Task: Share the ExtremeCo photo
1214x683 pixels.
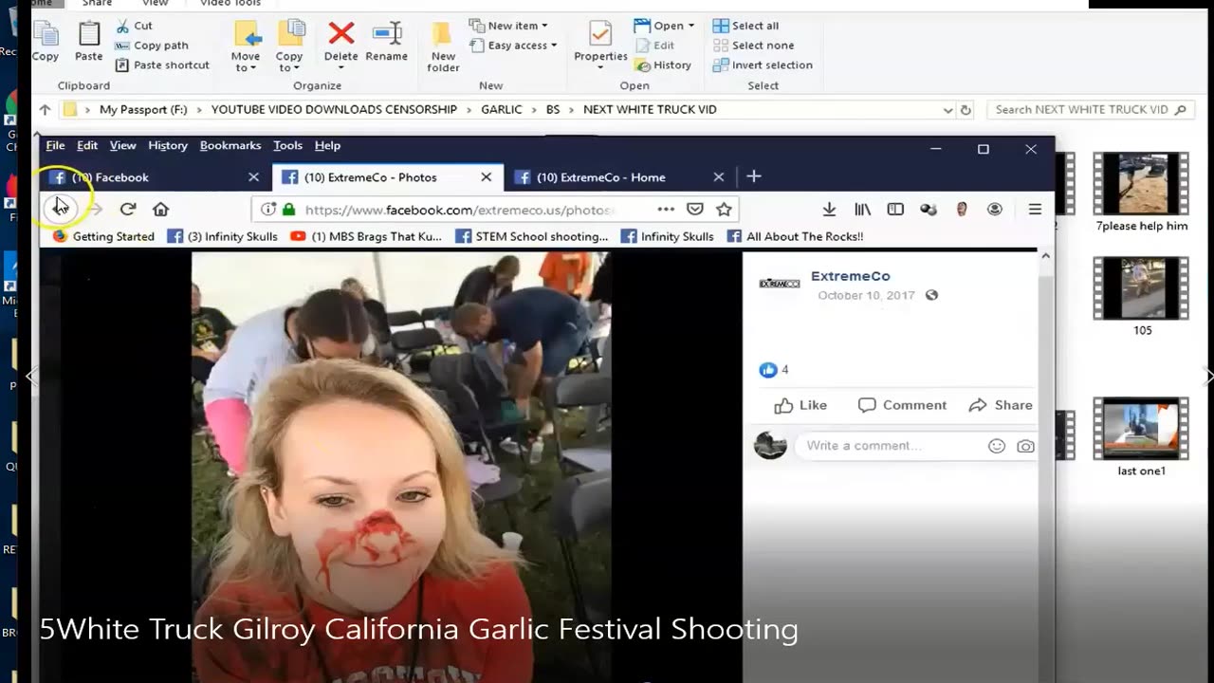Action: 1001,405
